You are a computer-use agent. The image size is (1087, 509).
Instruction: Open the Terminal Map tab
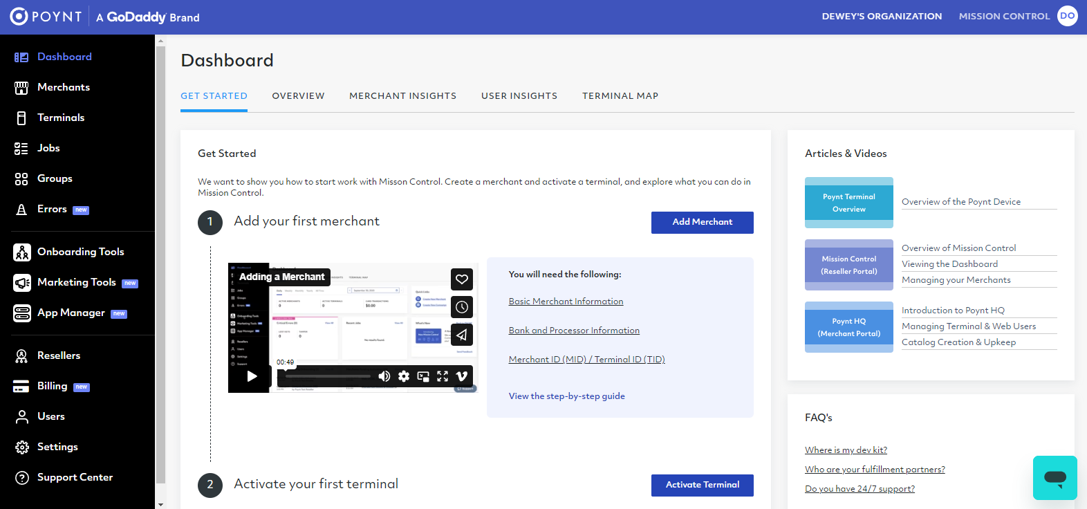620,96
